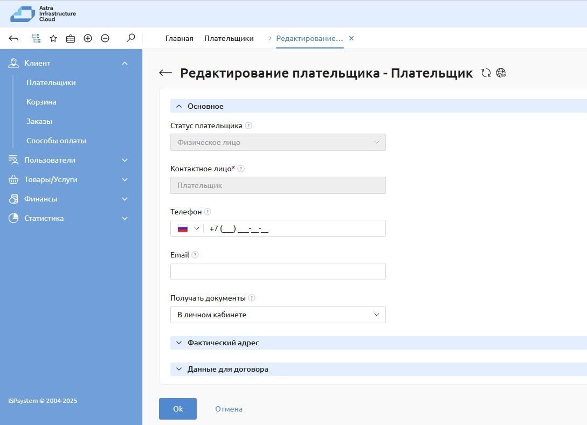
Task: Click the help icon beside Телефон
Action: (208, 212)
